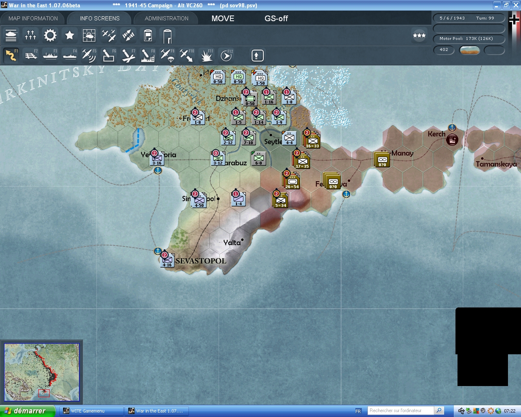Select Air recon mode (F5)
The width and height of the screenshot is (521, 417).
point(89,55)
